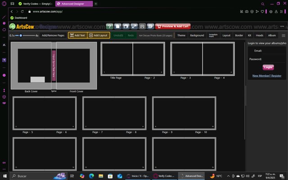This screenshot has width=288, height=180.
Task: Select the light gray box on Back Cover
Action: tap(38, 79)
